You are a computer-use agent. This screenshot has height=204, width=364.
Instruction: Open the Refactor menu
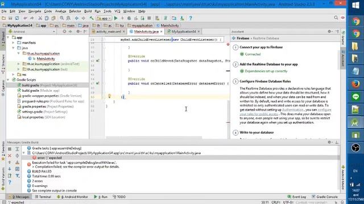coord(75,11)
